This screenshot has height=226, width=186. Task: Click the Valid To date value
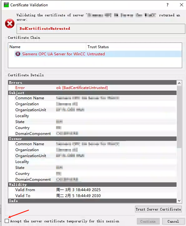point(78,196)
